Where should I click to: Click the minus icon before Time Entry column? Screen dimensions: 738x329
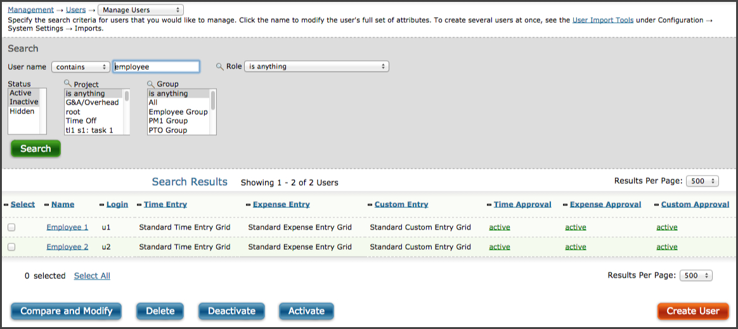point(139,205)
